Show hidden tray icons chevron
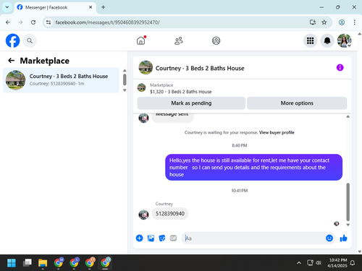This screenshot has width=362, height=271. click(299, 263)
